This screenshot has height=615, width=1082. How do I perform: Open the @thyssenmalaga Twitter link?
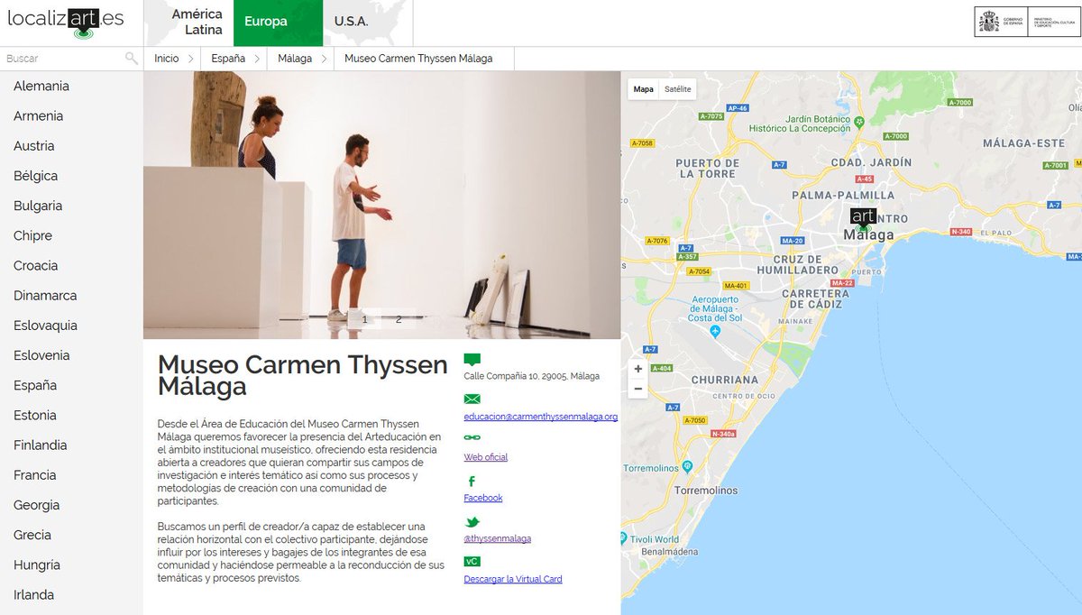point(497,538)
